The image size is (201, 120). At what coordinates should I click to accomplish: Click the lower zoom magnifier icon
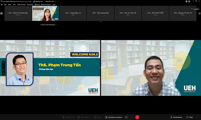pyautogui.click(x=3, y=73)
